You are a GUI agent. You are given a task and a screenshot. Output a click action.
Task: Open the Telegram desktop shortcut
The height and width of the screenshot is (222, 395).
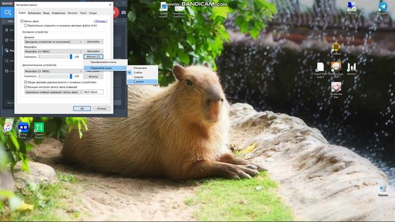(x=383, y=8)
